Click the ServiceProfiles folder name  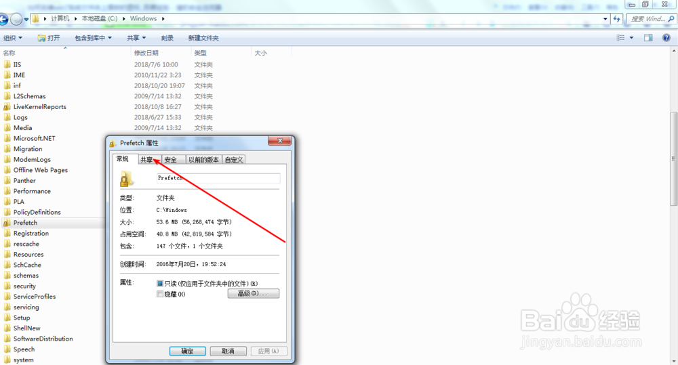point(34,297)
